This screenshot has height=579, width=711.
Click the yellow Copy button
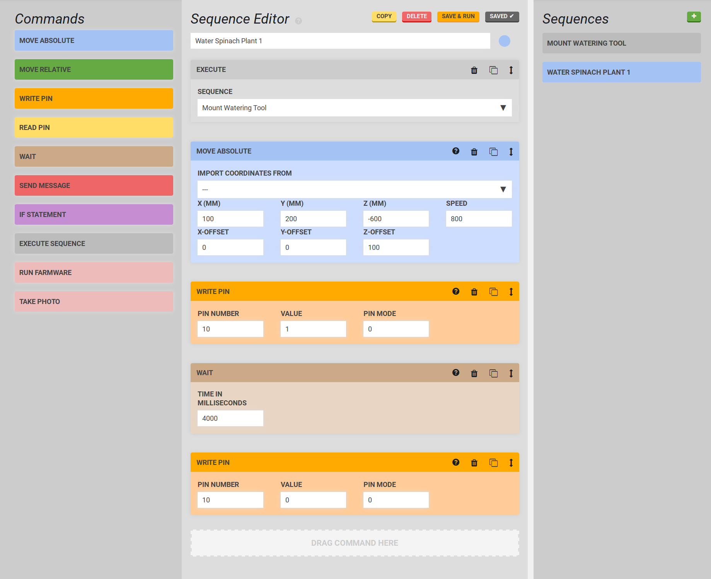click(384, 17)
